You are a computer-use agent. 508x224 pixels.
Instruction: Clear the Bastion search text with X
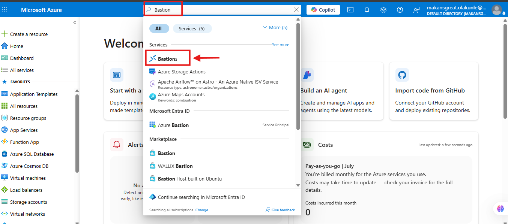coord(296,10)
